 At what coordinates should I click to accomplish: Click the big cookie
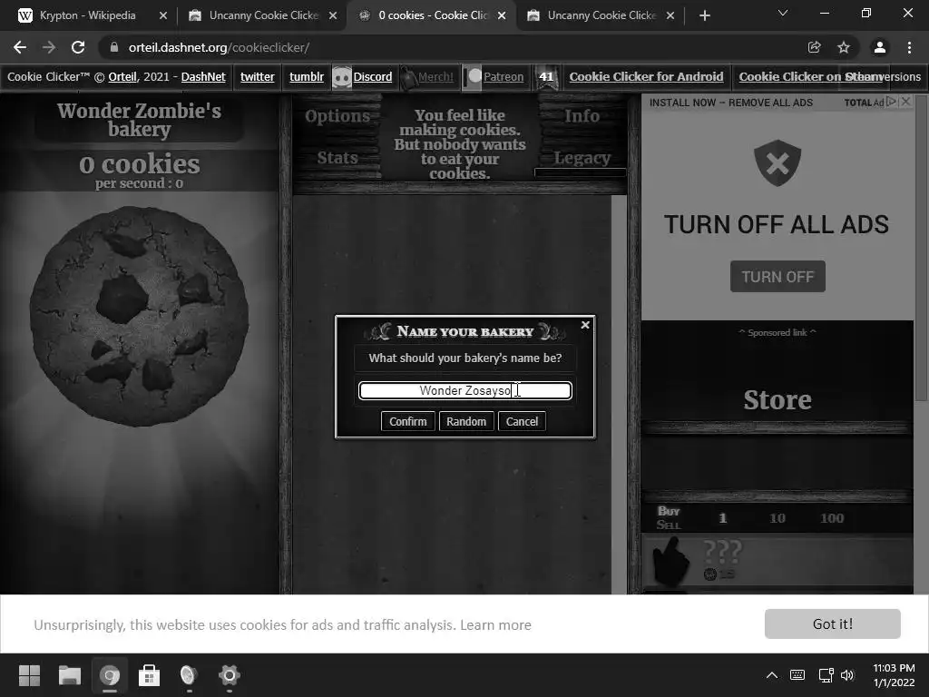[x=139, y=316]
